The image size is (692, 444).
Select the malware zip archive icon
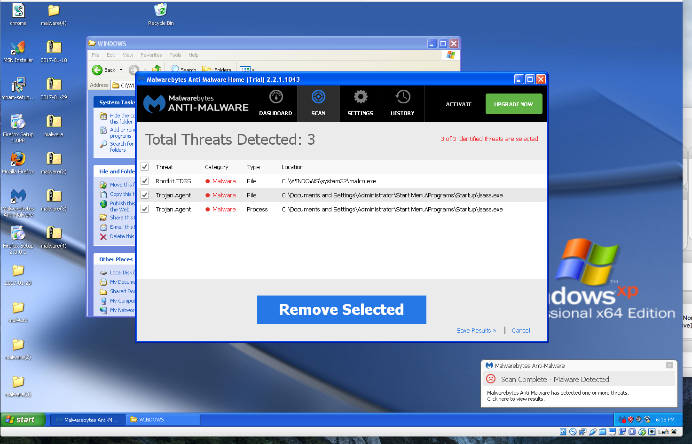tap(54, 126)
